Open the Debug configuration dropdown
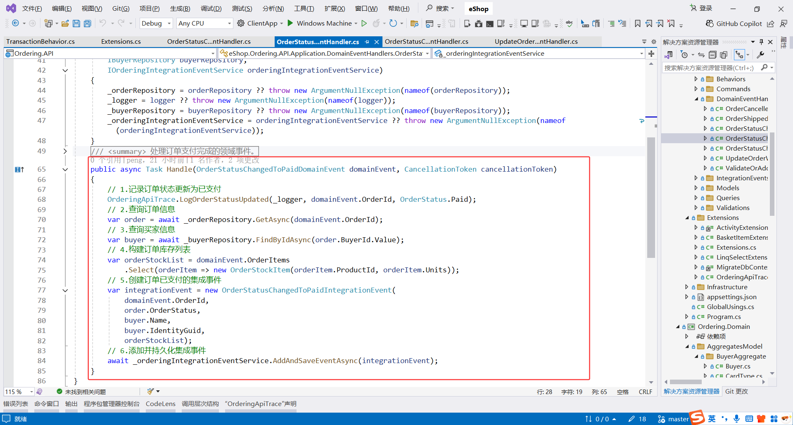 pyautogui.click(x=156, y=24)
